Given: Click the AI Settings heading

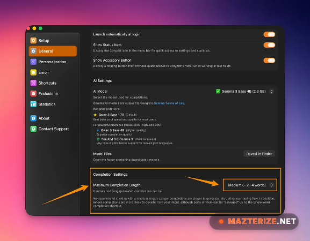Looking at the screenshot, I should (x=103, y=80).
